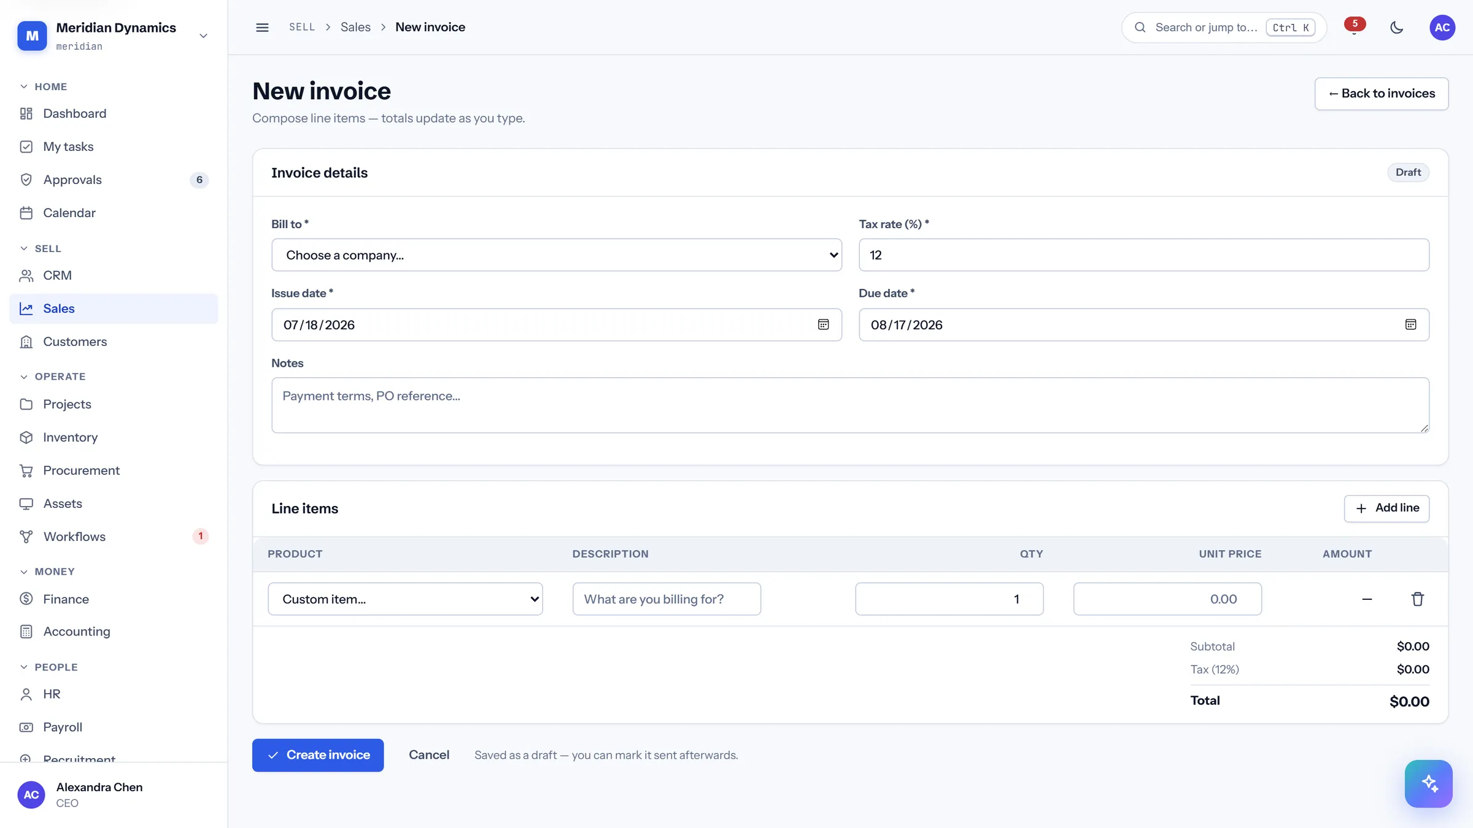The image size is (1473, 828).
Task: Focus the Tax rate input field
Action: click(x=1143, y=255)
